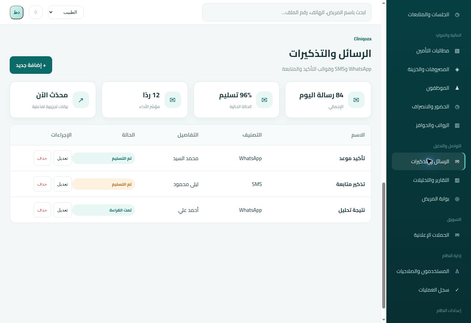Click حذف in the نتيجة تحليل row
This screenshot has height=323, width=471.
click(42, 210)
